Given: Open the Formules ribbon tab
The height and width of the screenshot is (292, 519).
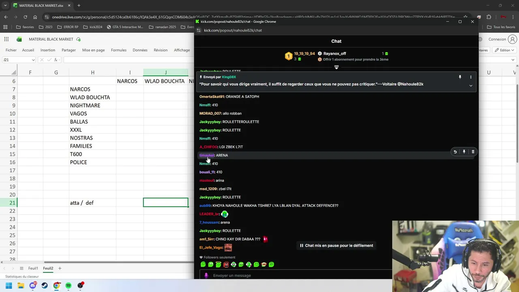Looking at the screenshot, I should [119, 50].
